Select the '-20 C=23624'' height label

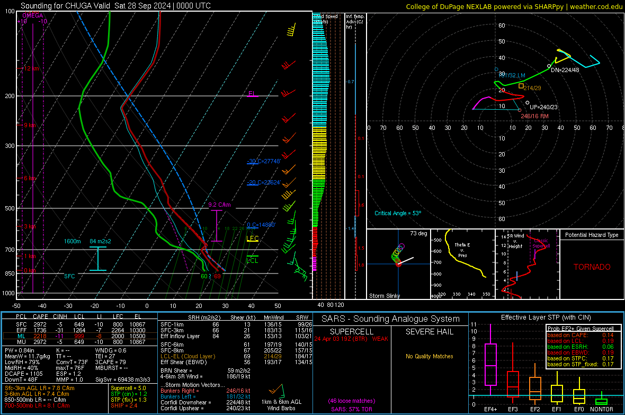(264, 182)
